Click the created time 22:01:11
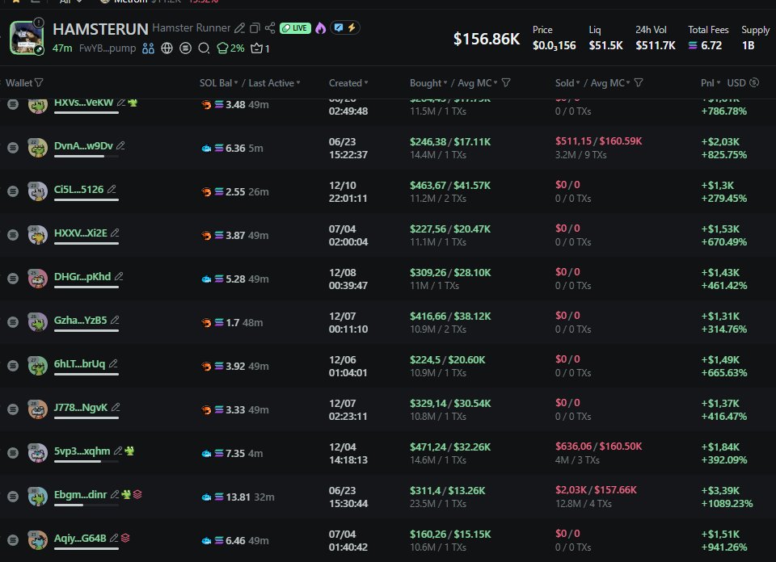Screen dimensions: 776x562 point(348,198)
